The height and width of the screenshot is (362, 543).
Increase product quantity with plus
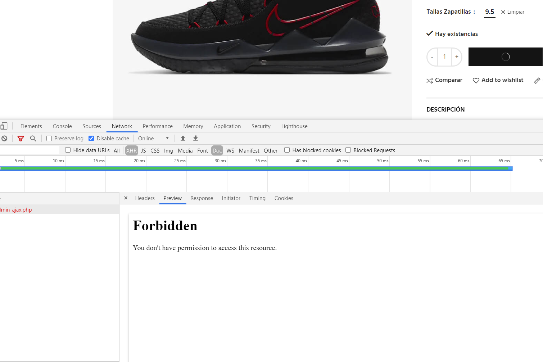(457, 57)
